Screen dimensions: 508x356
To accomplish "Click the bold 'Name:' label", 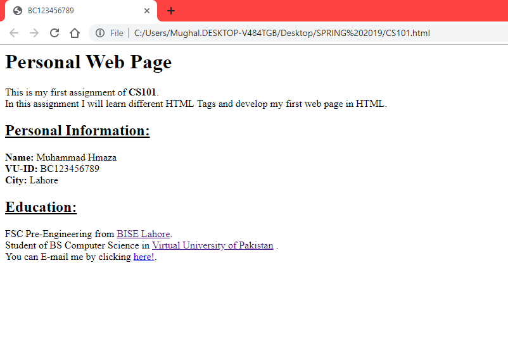I will [x=20, y=157].
